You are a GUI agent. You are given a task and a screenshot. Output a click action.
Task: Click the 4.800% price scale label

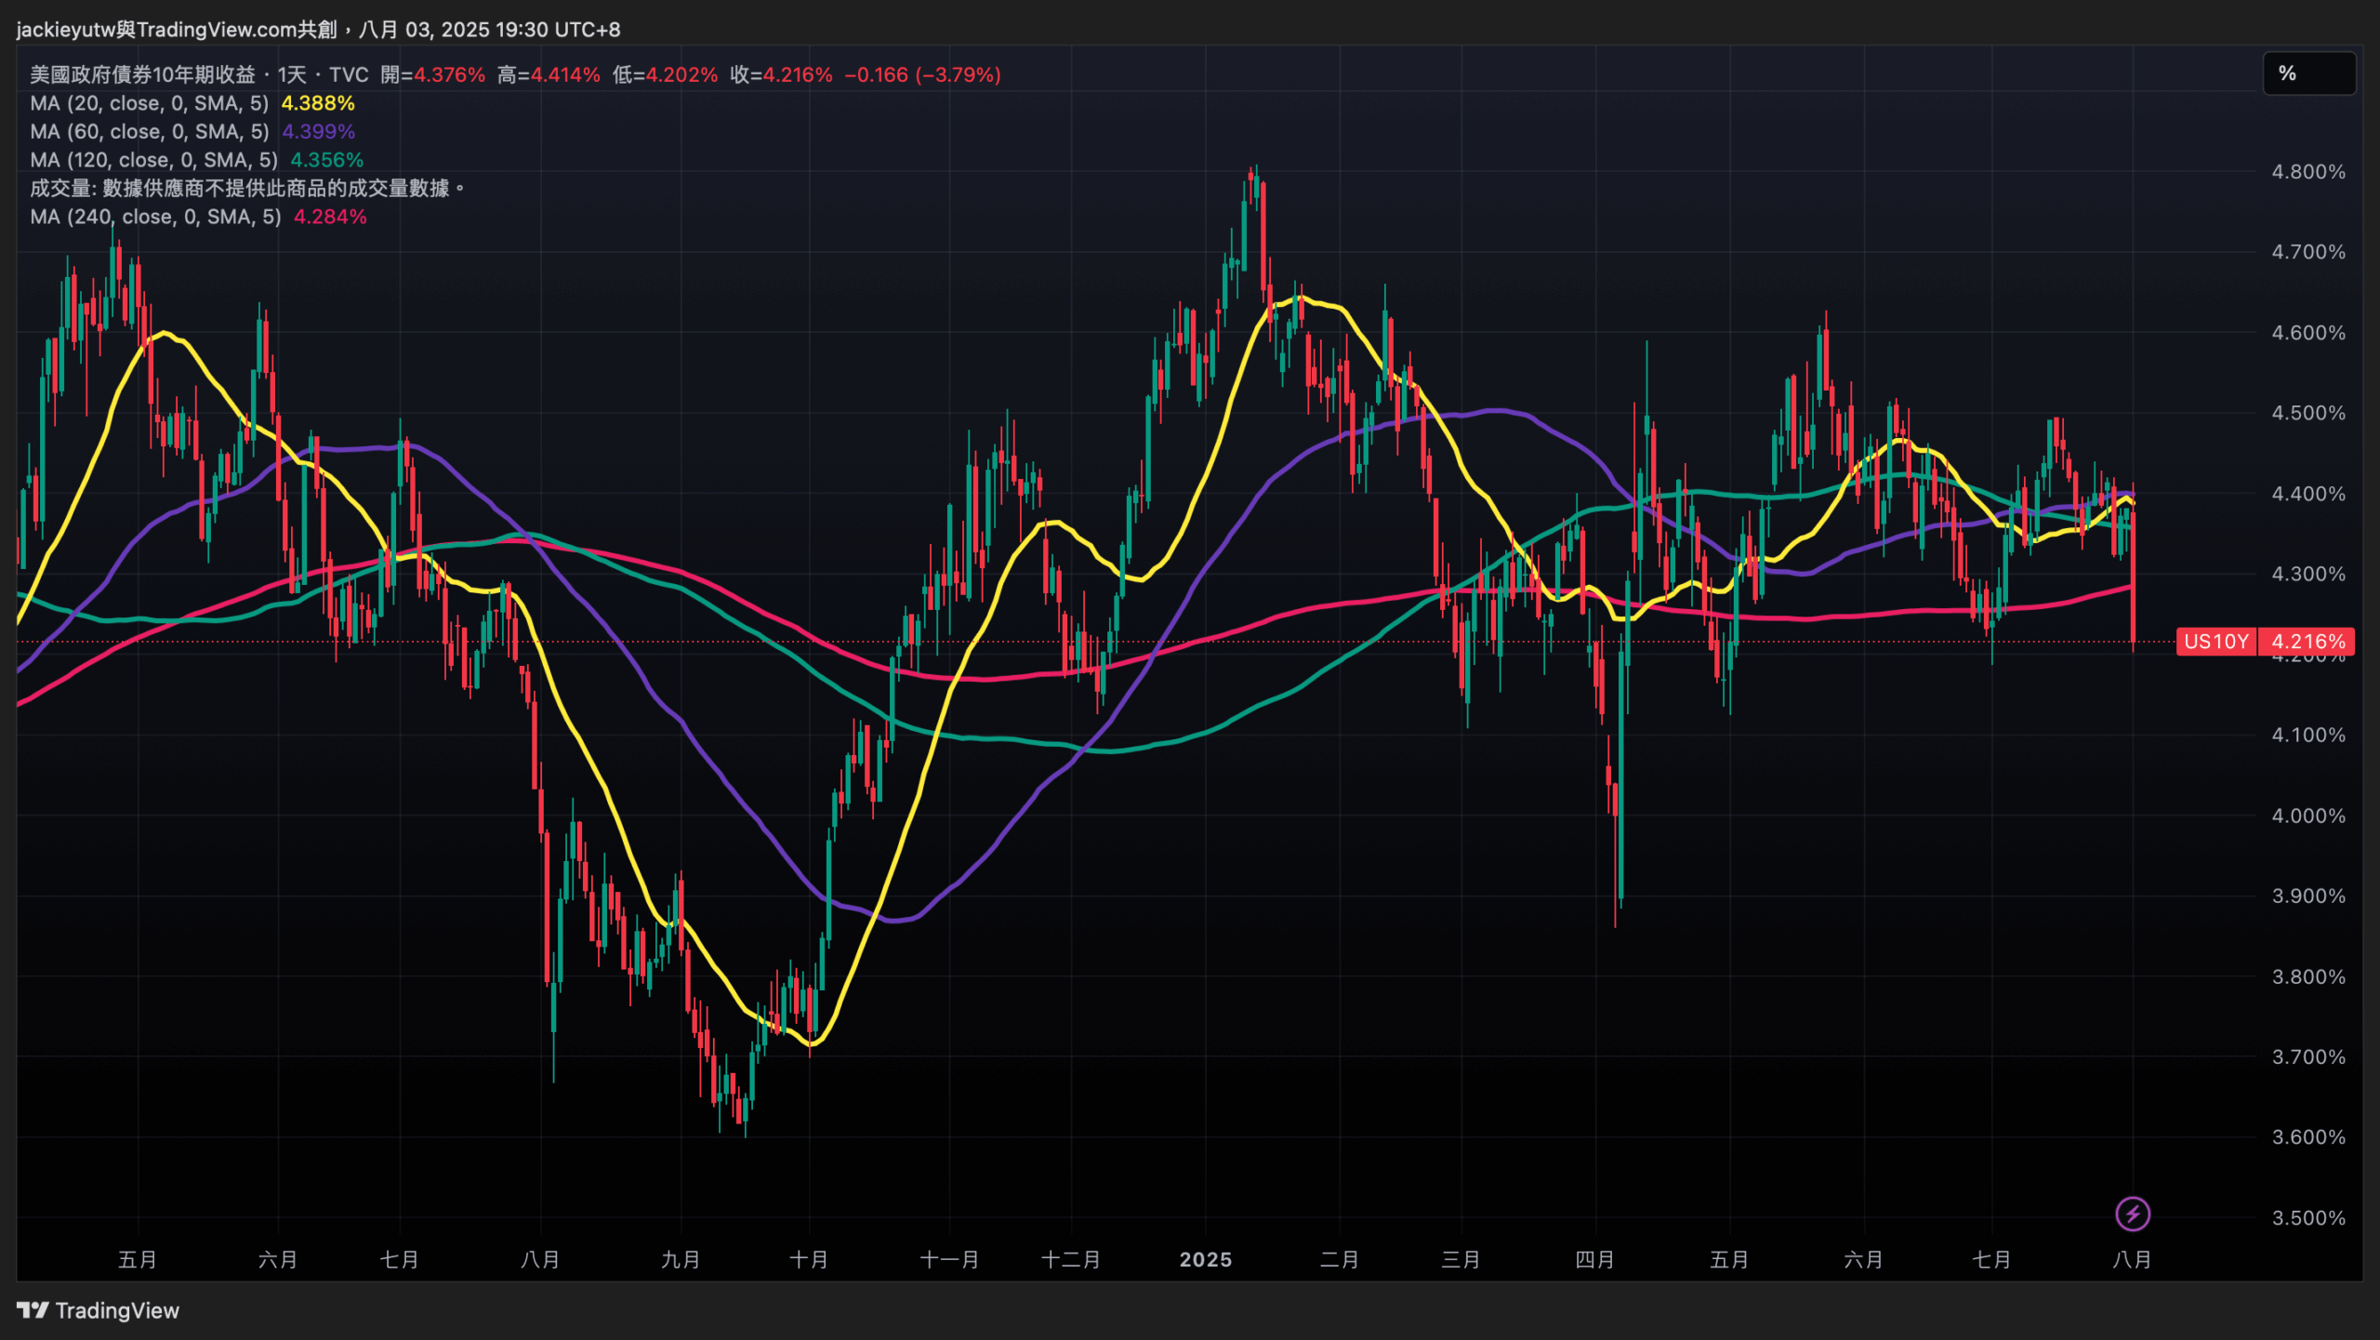2308,172
